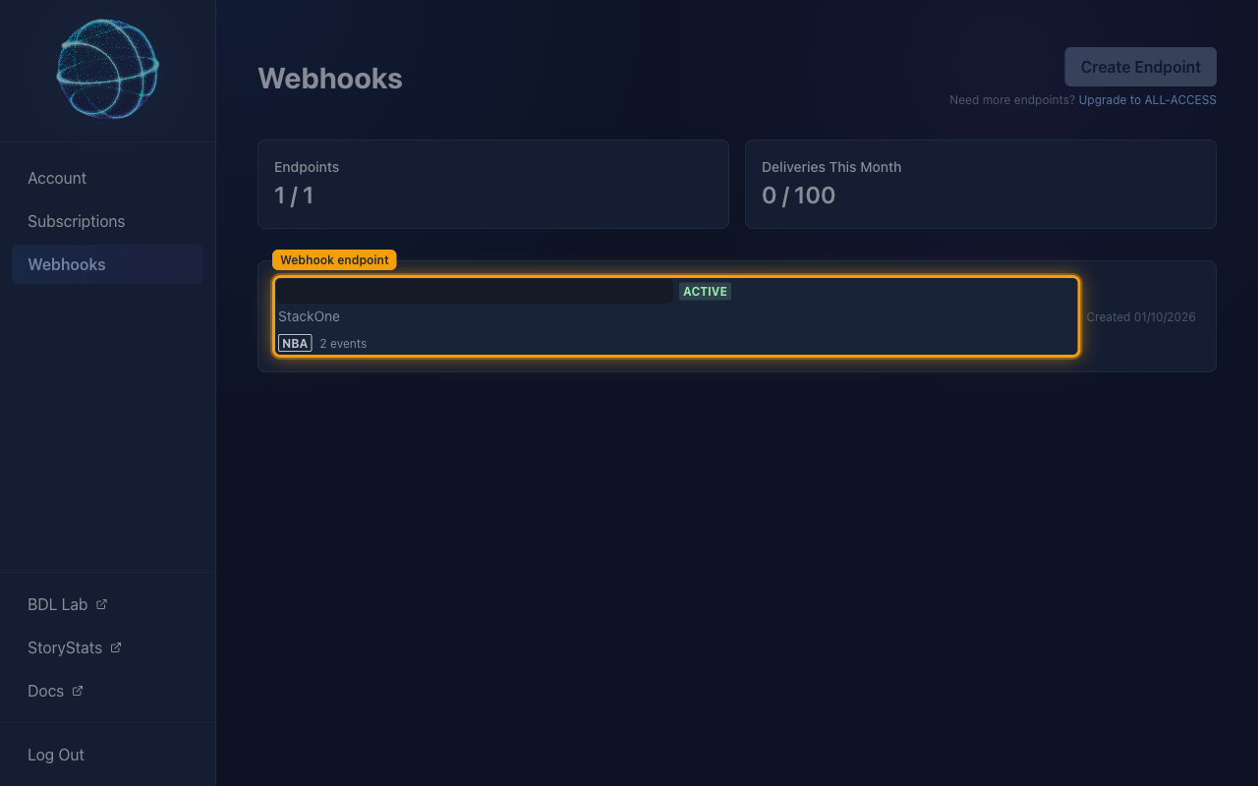Click the Webhooks page heading
The image size is (1258, 786).
pyautogui.click(x=330, y=79)
